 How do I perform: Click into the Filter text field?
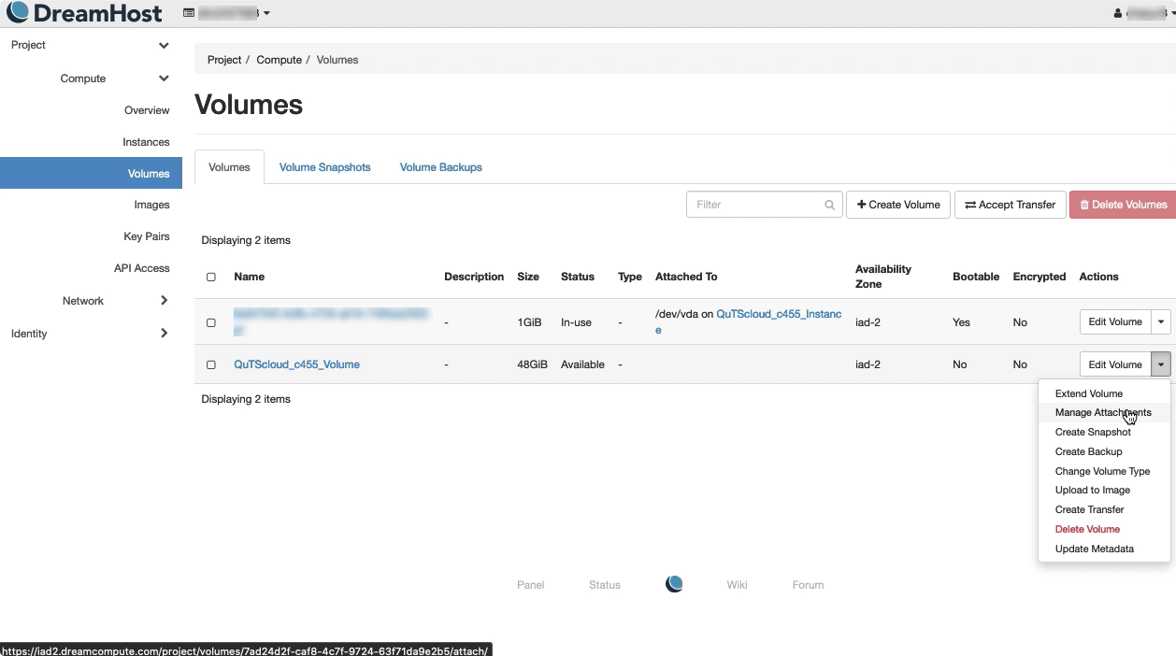755,205
